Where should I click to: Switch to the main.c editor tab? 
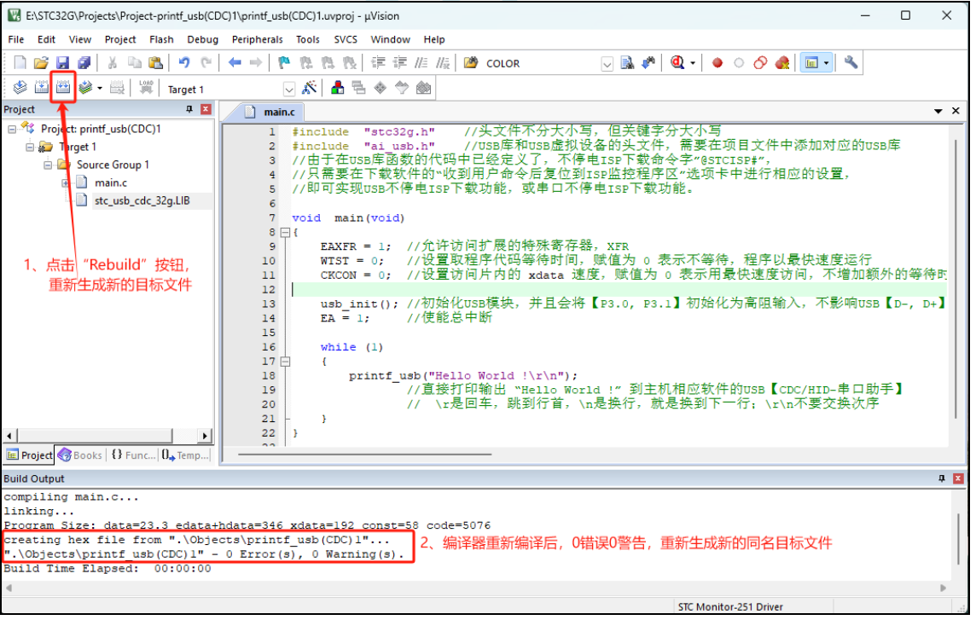pos(270,113)
